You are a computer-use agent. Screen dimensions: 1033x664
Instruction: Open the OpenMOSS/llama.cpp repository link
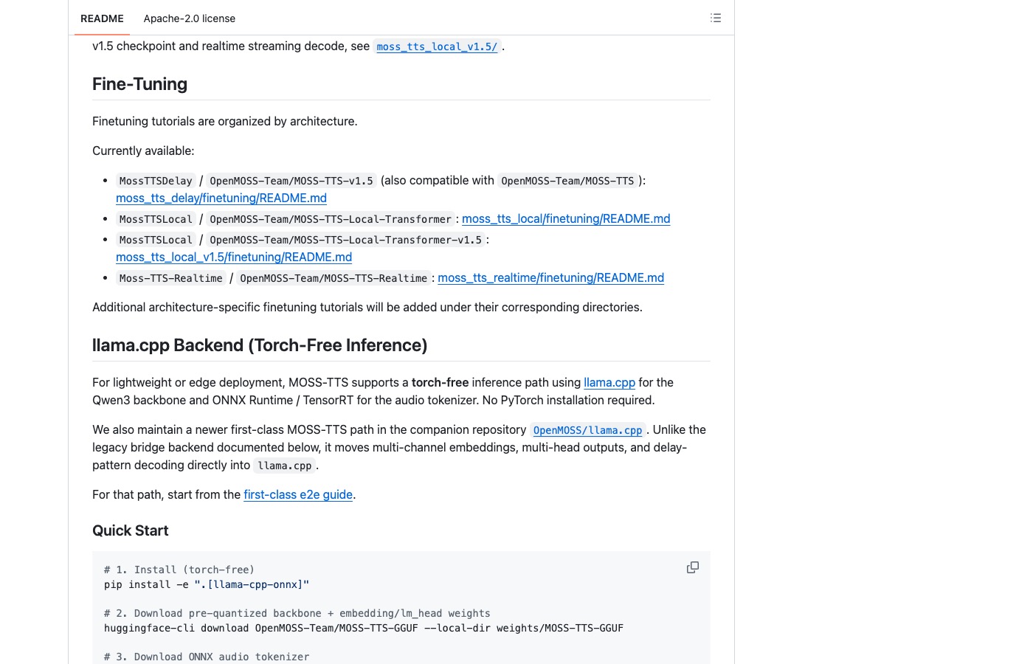coord(587,430)
